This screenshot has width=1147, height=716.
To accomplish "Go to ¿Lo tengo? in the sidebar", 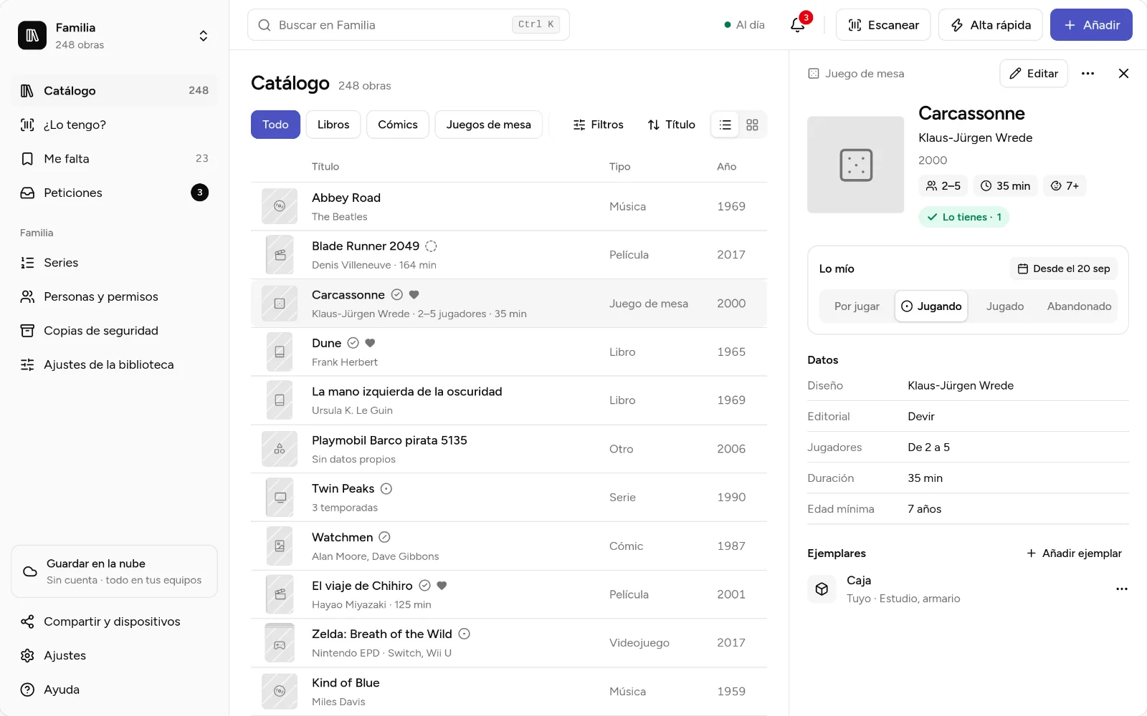I will [x=115, y=125].
